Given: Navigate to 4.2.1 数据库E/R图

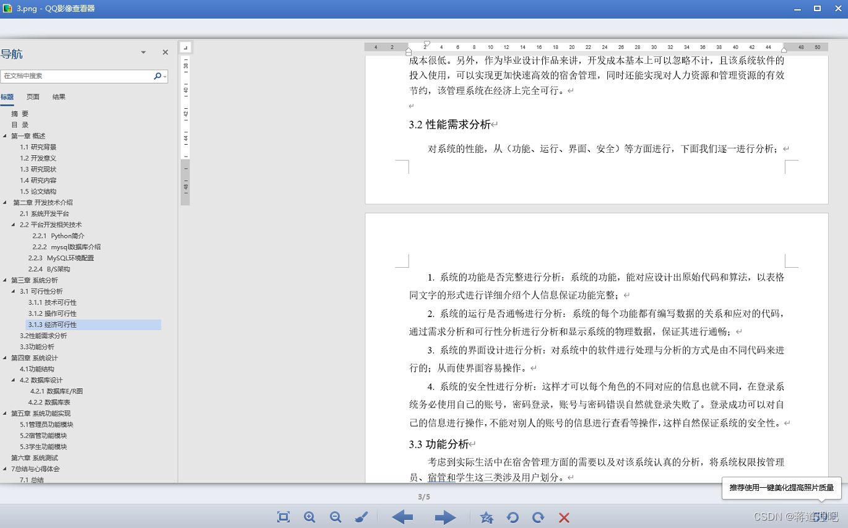Looking at the screenshot, I should (56, 391).
